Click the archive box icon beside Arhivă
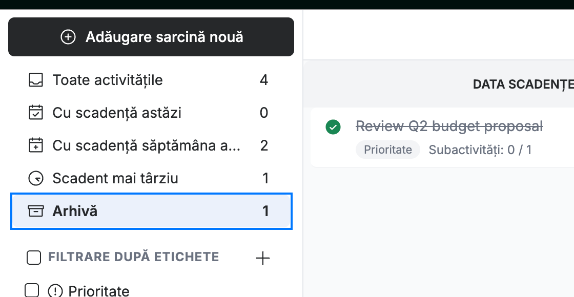This screenshot has width=574, height=297. click(x=36, y=211)
